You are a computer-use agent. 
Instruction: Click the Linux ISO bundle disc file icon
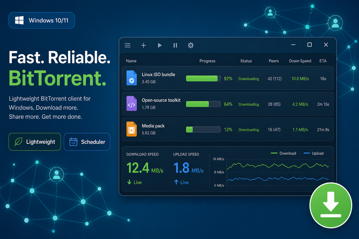pyautogui.click(x=132, y=78)
